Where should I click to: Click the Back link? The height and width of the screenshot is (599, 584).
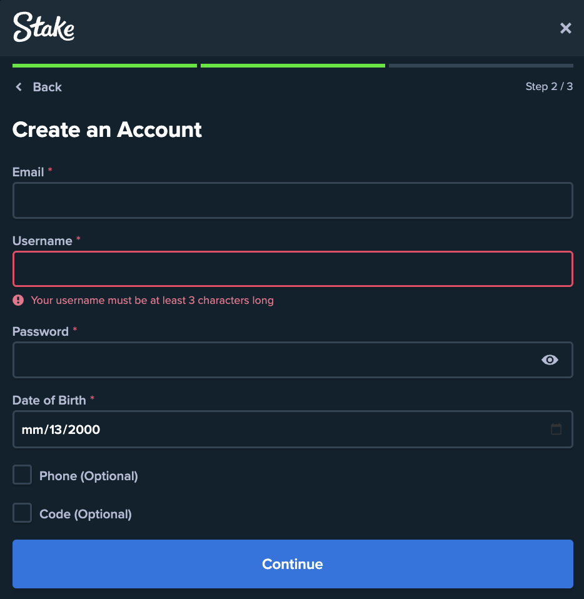point(48,87)
